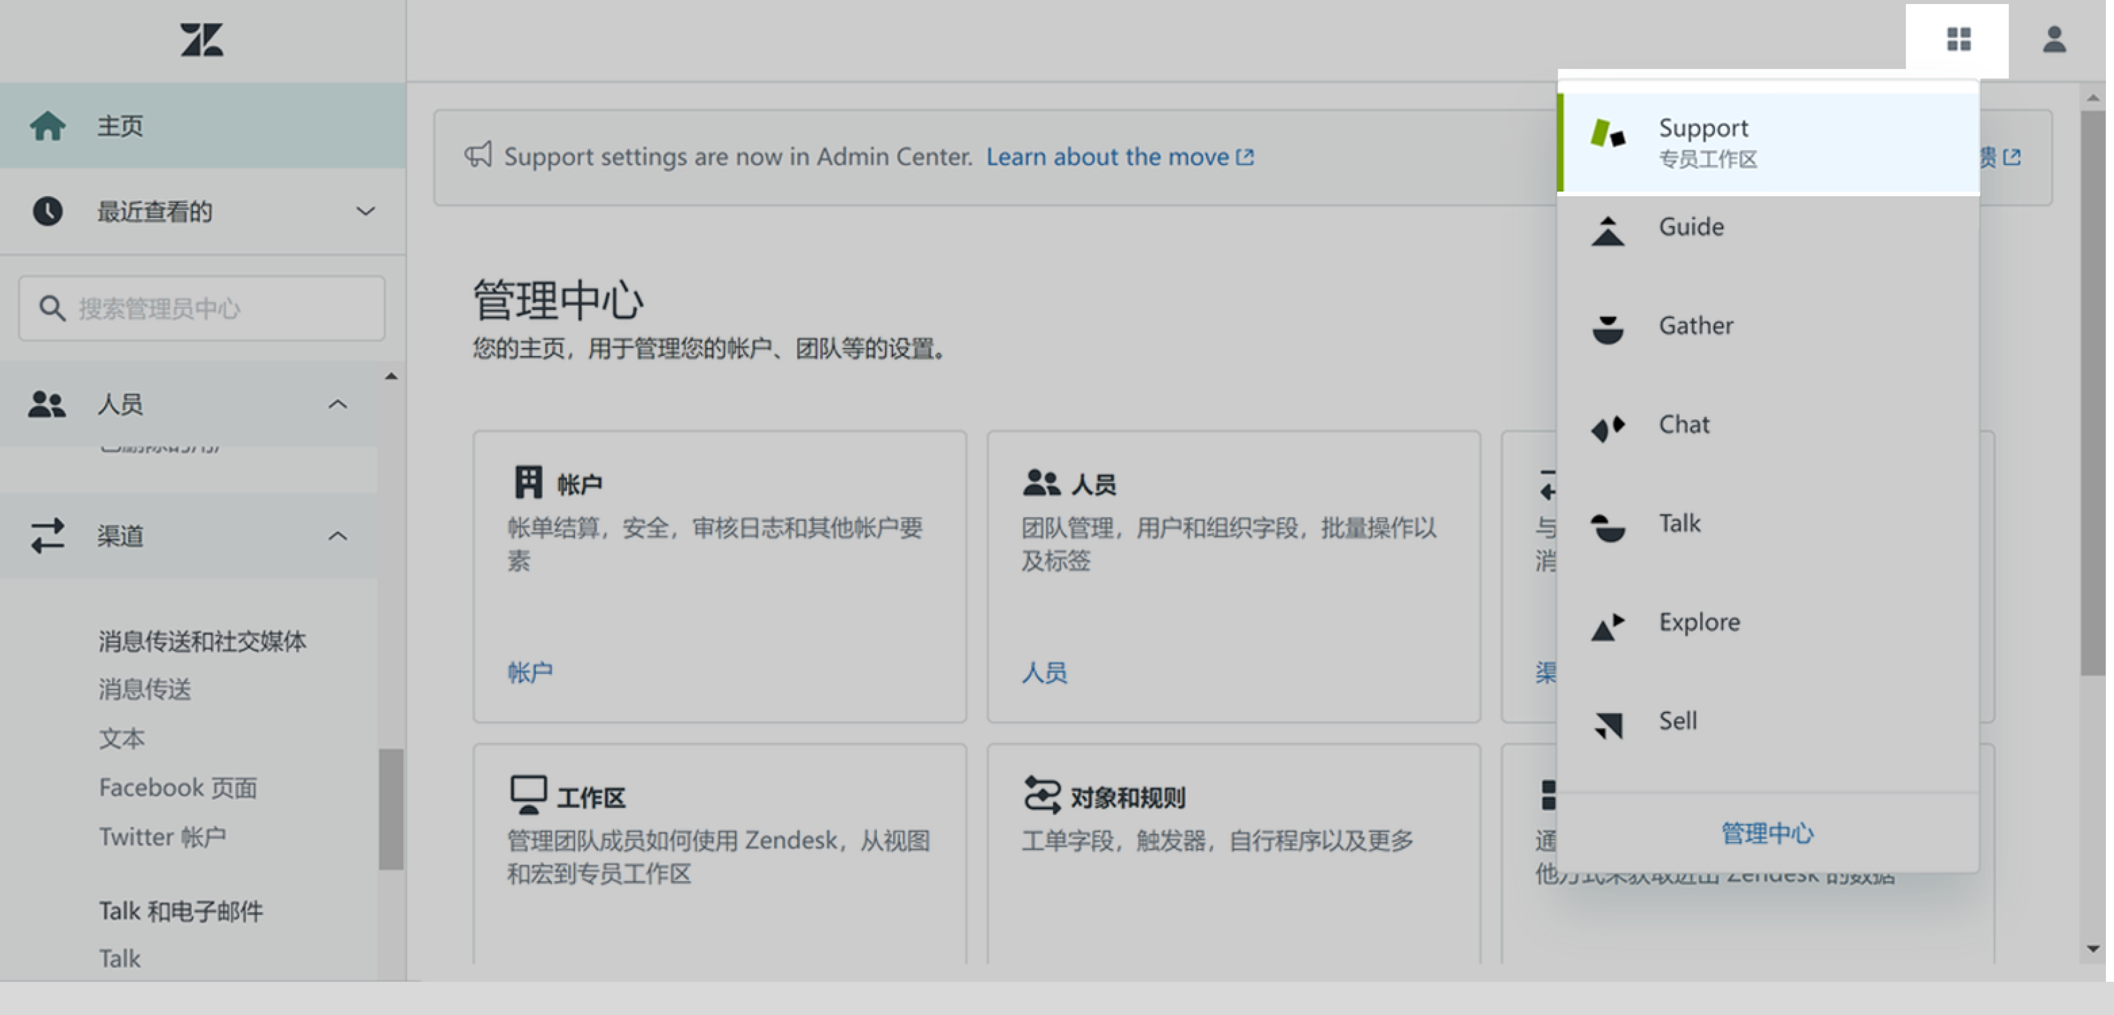Expand the 最近查看的 section chevron
Viewport: 2114px width, 1015px height.
[x=364, y=211]
